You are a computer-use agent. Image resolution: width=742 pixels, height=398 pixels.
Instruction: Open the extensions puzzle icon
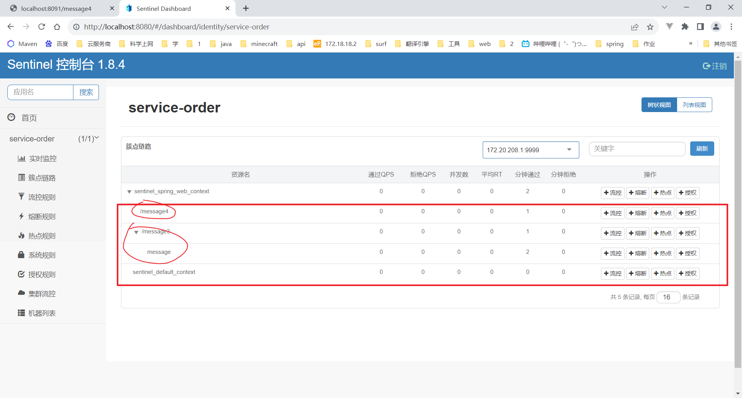(685, 27)
